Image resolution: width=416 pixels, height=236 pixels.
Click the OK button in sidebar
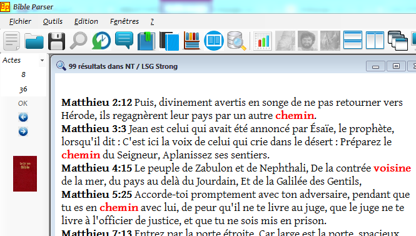(x=23, y=103)
